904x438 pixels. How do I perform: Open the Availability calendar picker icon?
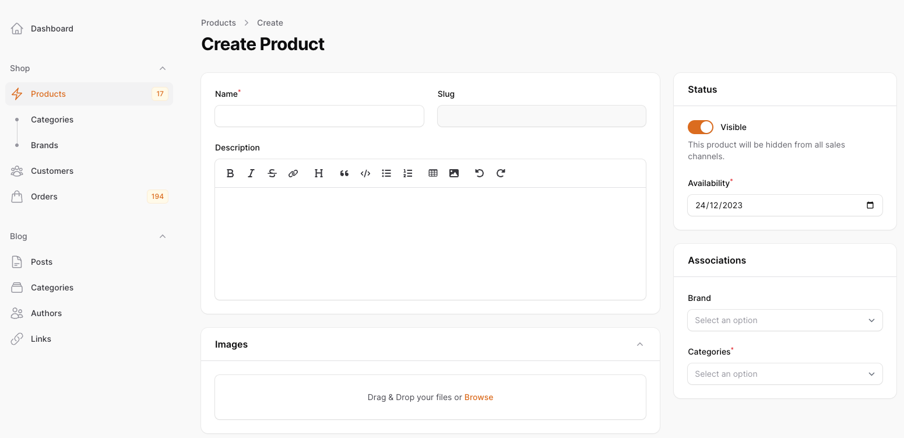pyautogui.click(x=870, y=205)
